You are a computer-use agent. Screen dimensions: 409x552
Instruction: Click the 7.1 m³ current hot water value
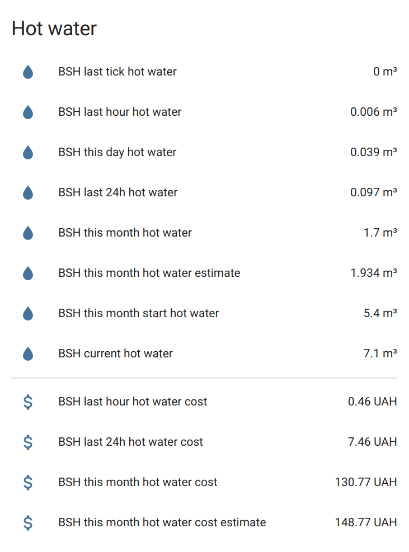click(x=380, y=353)
